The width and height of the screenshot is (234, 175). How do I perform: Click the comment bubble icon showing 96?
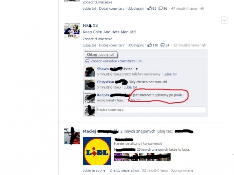point(160,8)
